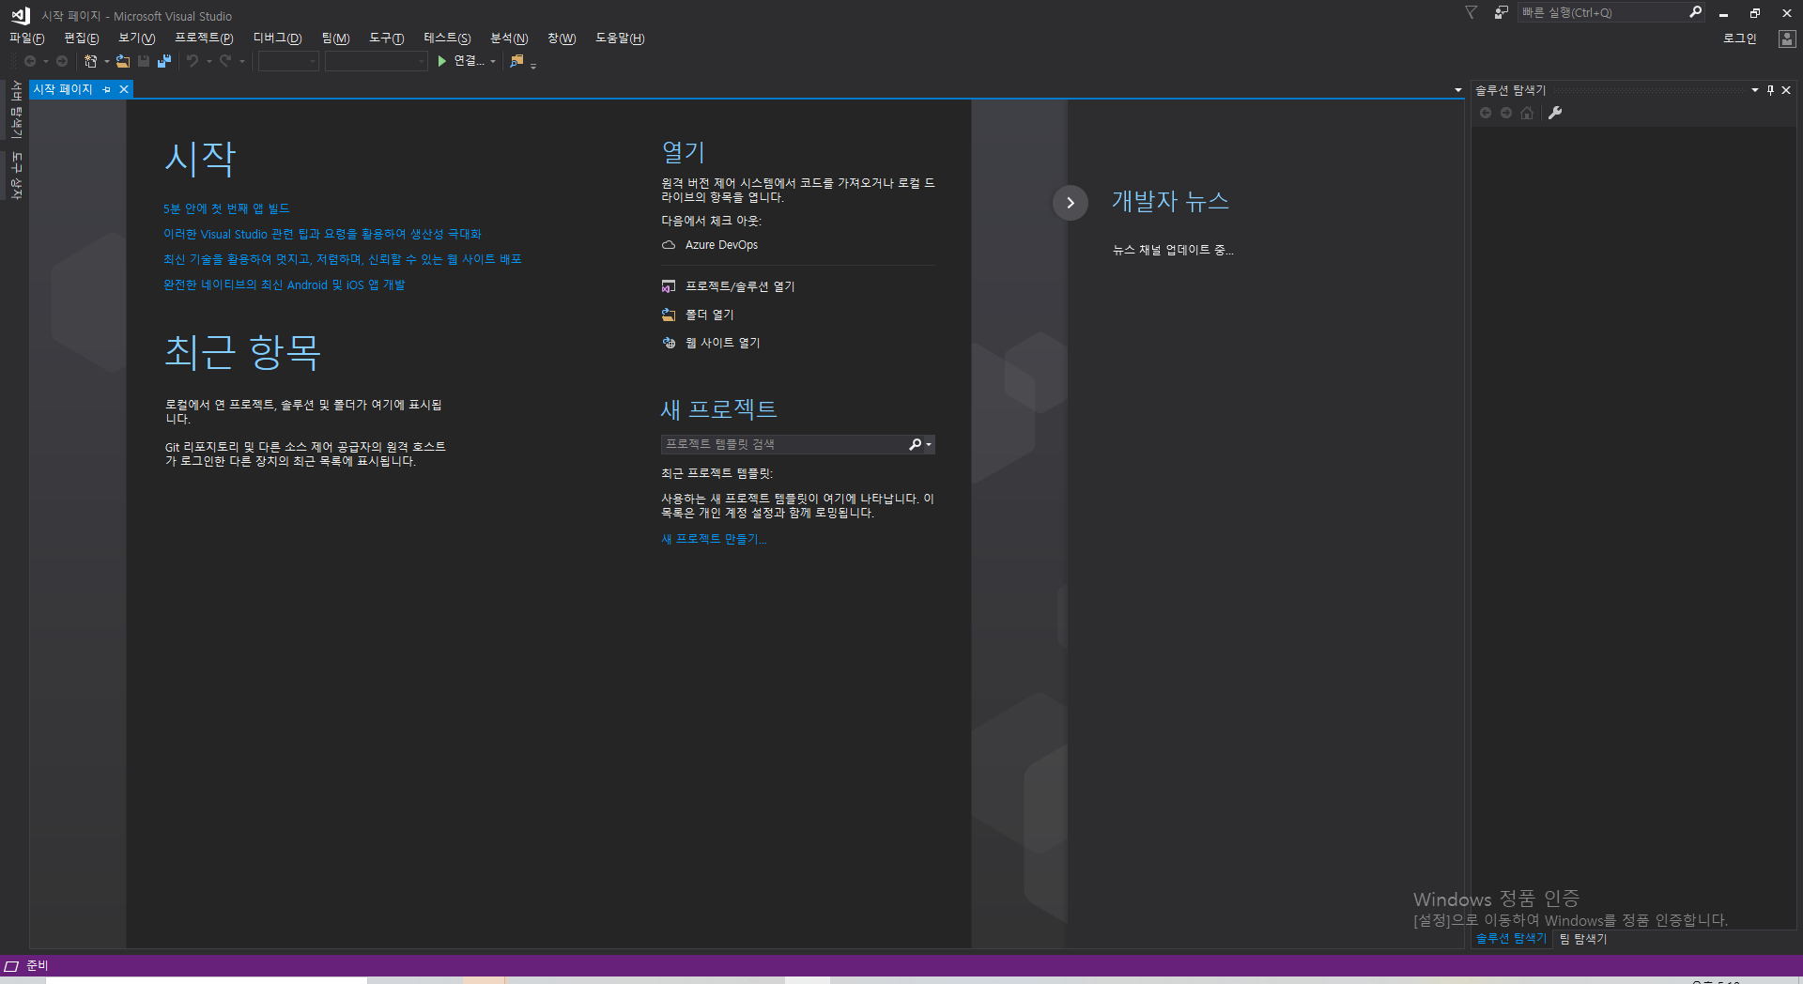Viewport: 1803px width, 984px height.
Task: Click the Android 및 iOS 앱 개발 link
Action: (x=285, y=284)
